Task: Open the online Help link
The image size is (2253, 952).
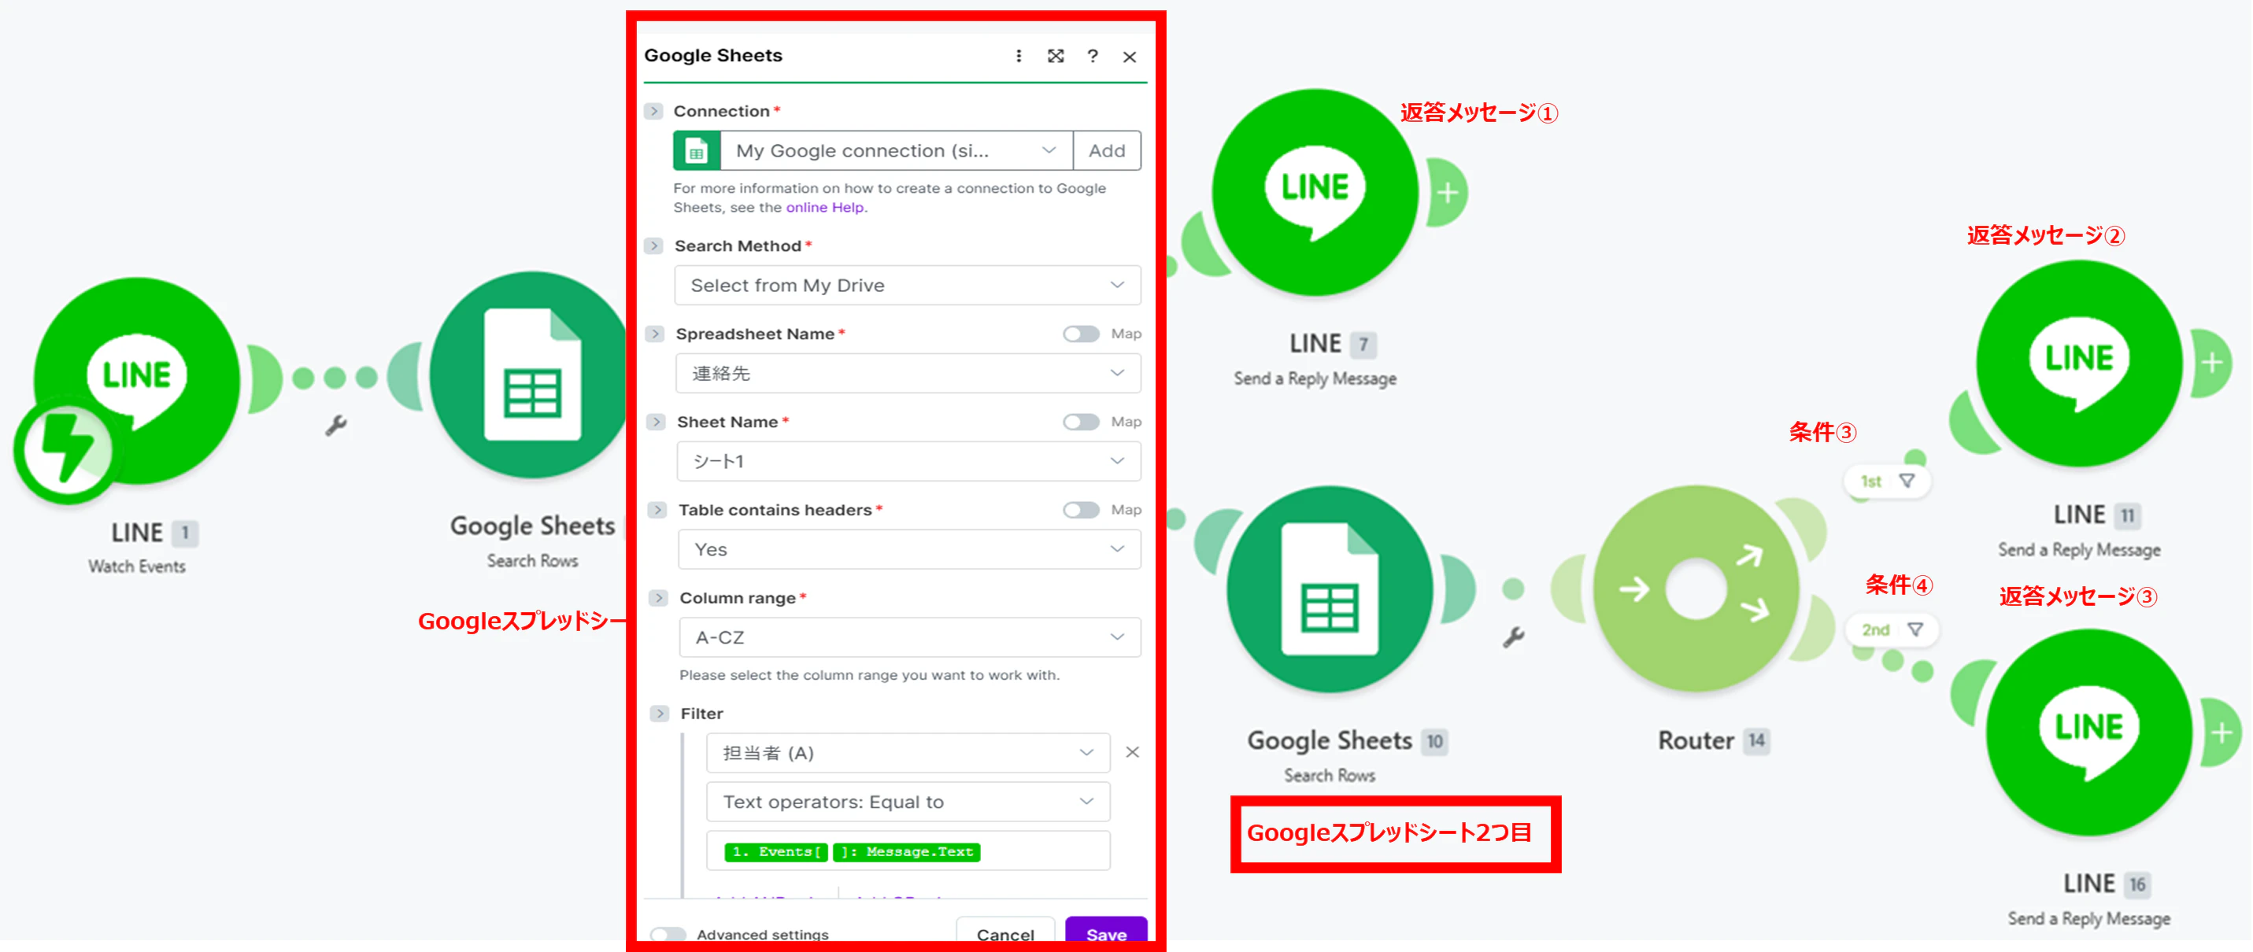Action: tap(825, 207)
